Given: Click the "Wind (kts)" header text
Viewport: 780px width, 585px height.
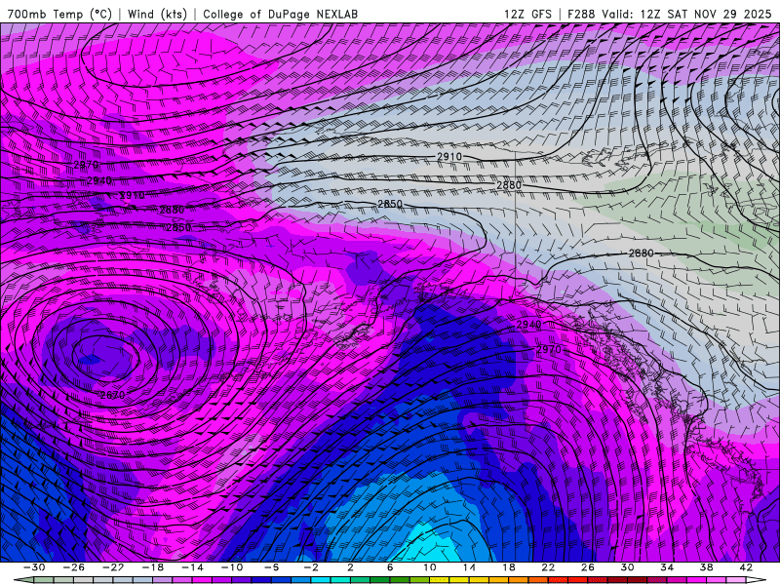Looking at the screenshot, I should 157,14.
